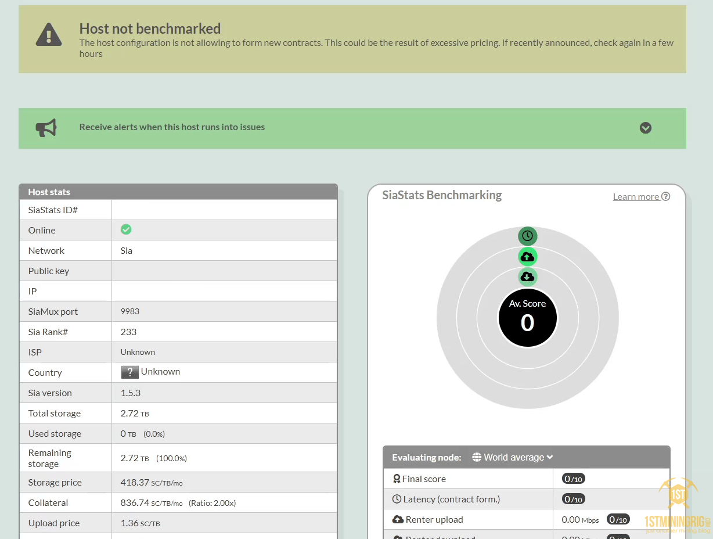Viewport: 713px width, 539px height.
Task: Click the Host not benchmarked heading
Action: pos(150,28)
